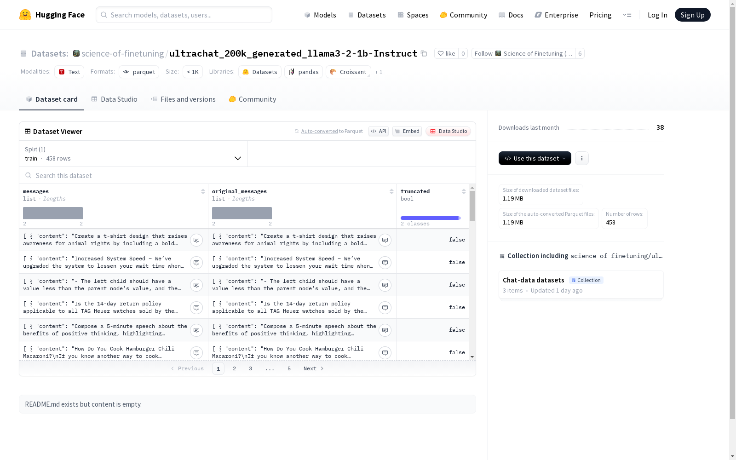Image resolution: width=736 pixels, height=460 pixels.
Task: Sort the original_messages column
Action: [391, 191]
